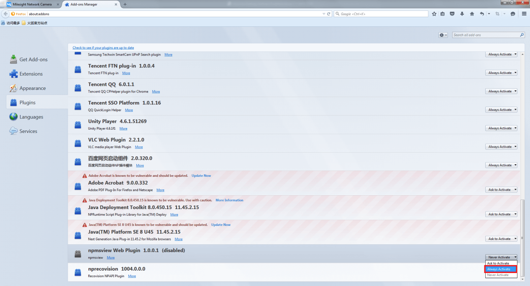Open Java Deployment Toolkit activation dropdown
The height and width of the screenshot is (286, 530).
pos(502,214)
